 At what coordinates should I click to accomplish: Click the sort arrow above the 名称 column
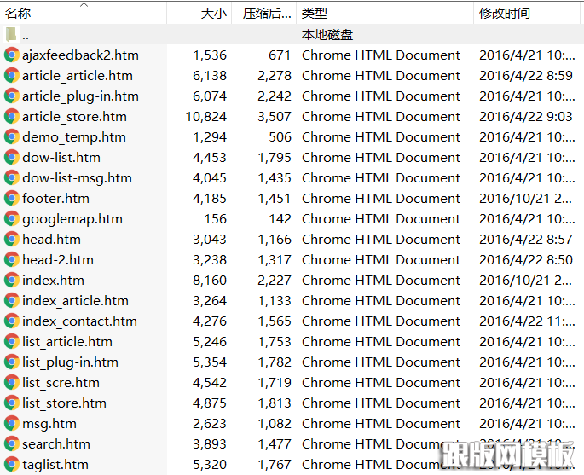point(84,5)
